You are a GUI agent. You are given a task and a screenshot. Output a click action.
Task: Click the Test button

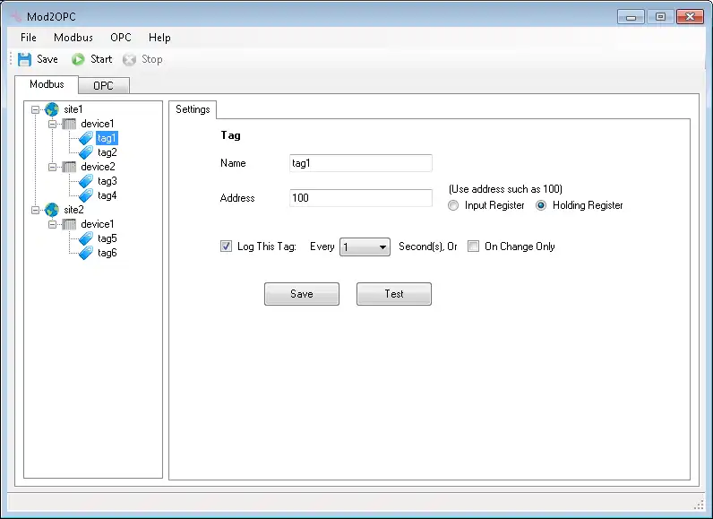pyautogui.click(x=394, y=294)
